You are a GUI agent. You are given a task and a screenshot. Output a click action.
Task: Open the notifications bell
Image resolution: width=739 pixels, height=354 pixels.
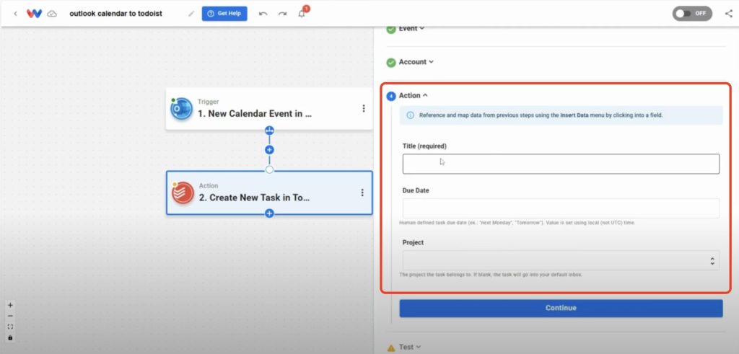(x=302, y=14)
